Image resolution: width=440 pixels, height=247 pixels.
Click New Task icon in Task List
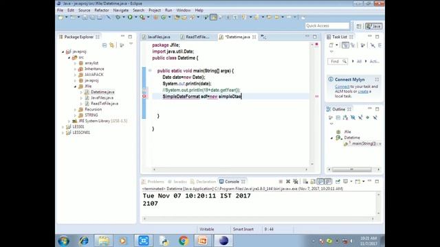click(x=331, y=45)
